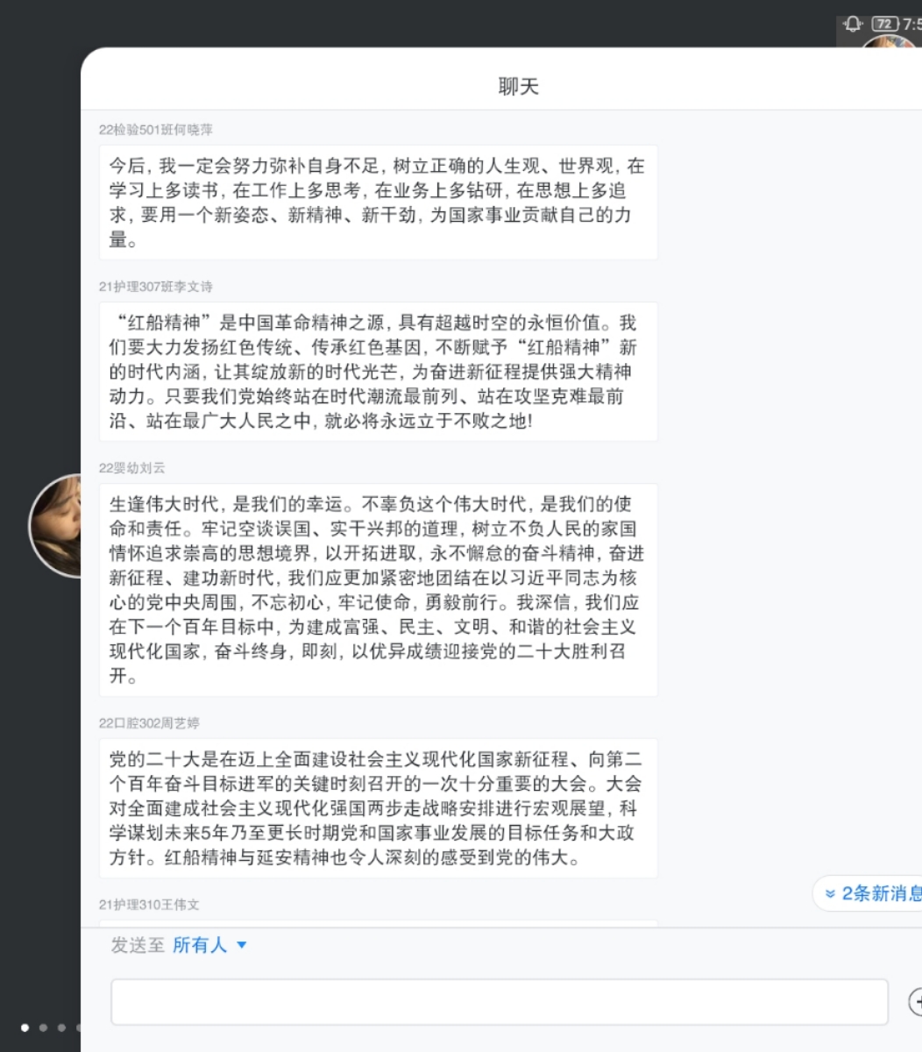The height and width of the screenshot is (1052, 922).
Task: Focus the chat message input box
Action: point(500,1002)
